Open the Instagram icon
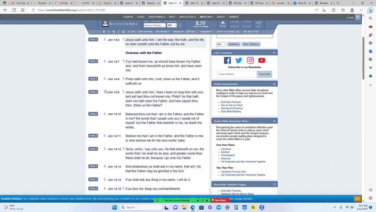The image size is (376, 212). click(x=250, y=60)
